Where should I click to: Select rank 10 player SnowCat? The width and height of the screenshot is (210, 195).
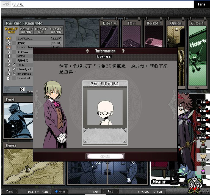coord(24,78)
